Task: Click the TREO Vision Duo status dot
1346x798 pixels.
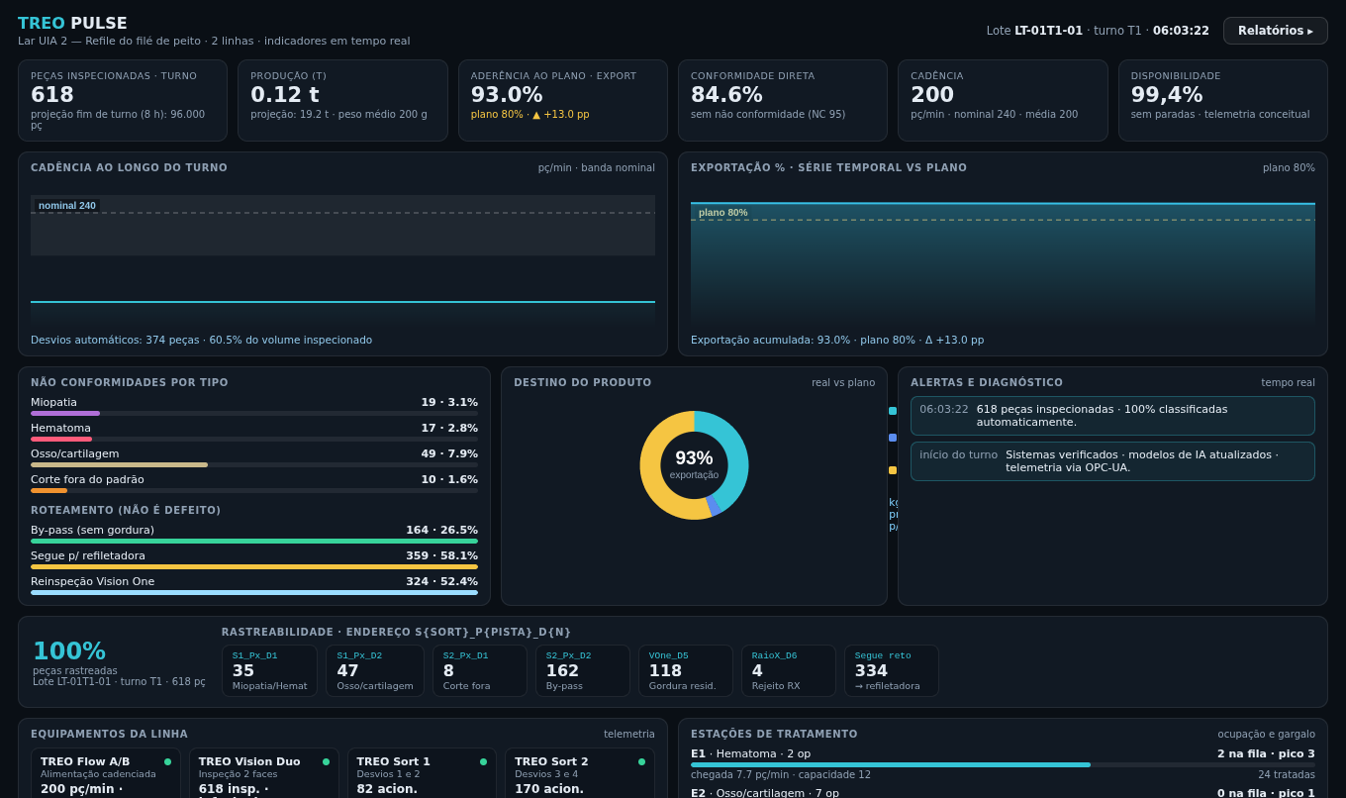Action: click(x=326, y=762)
